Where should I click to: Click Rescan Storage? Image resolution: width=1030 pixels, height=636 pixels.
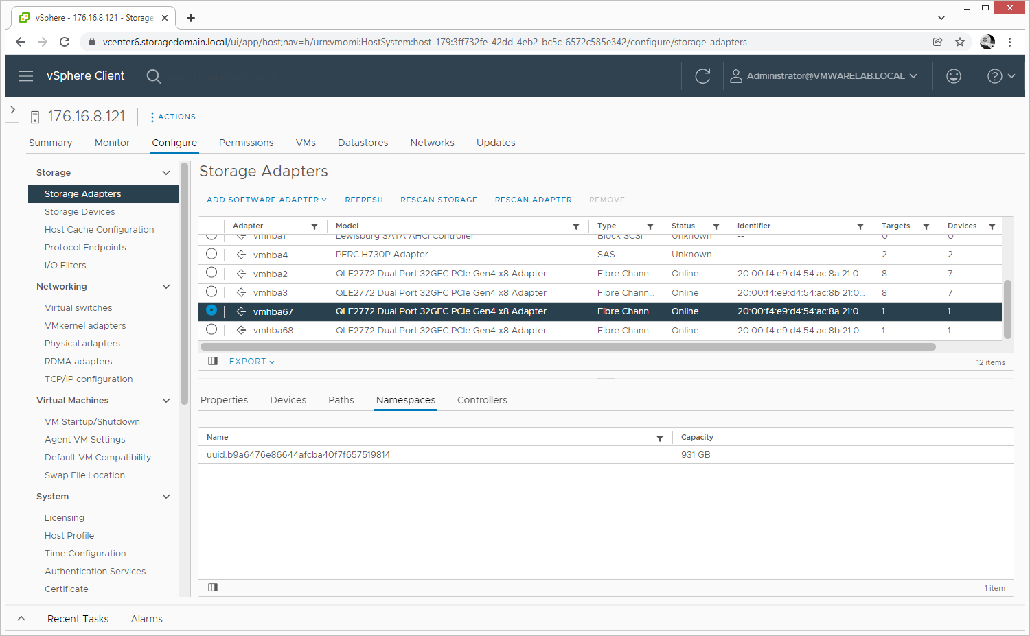tap(439, 200)
